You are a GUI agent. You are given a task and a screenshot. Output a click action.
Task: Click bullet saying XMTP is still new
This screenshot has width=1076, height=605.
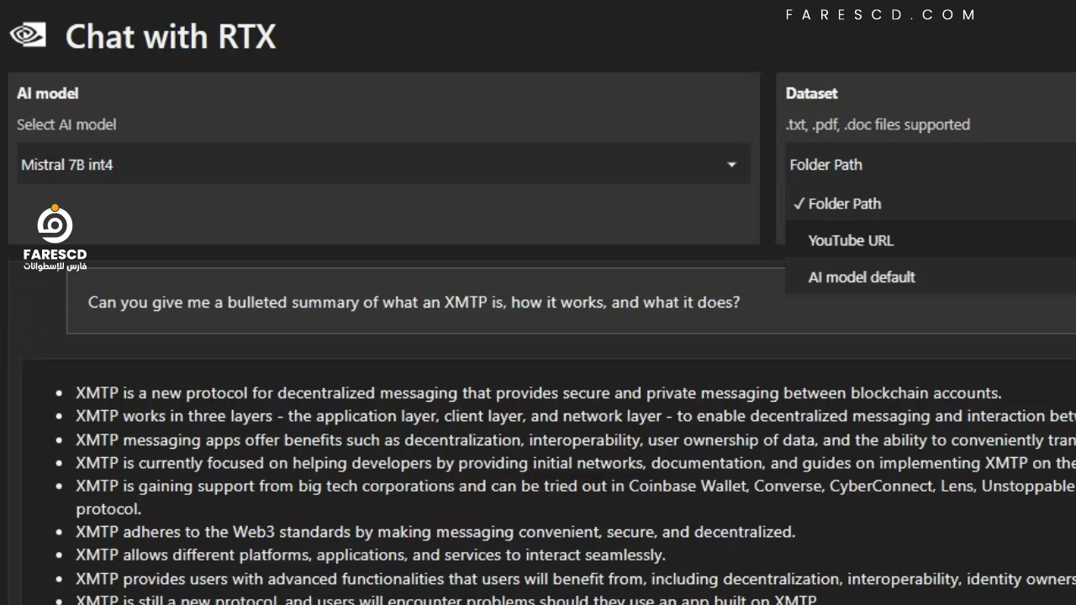[446, 599]
